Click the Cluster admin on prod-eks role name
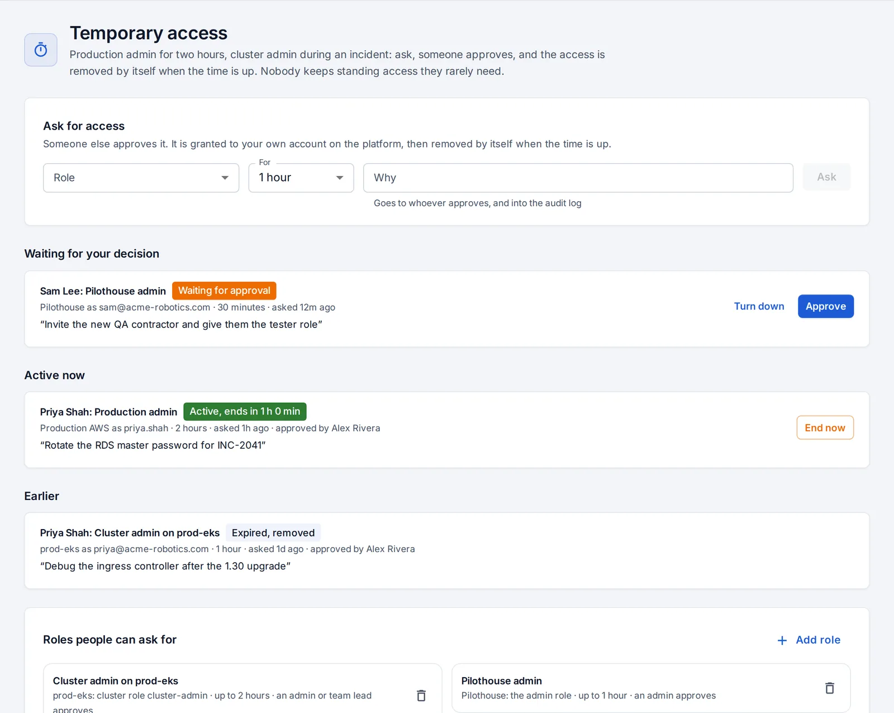 (x=116, y=681)
